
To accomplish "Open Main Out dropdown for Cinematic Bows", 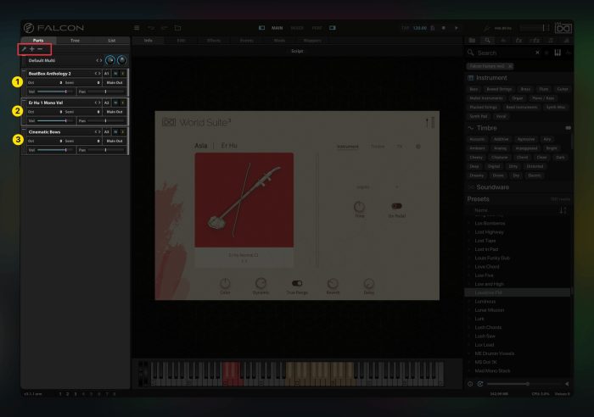I will (115, 141).
